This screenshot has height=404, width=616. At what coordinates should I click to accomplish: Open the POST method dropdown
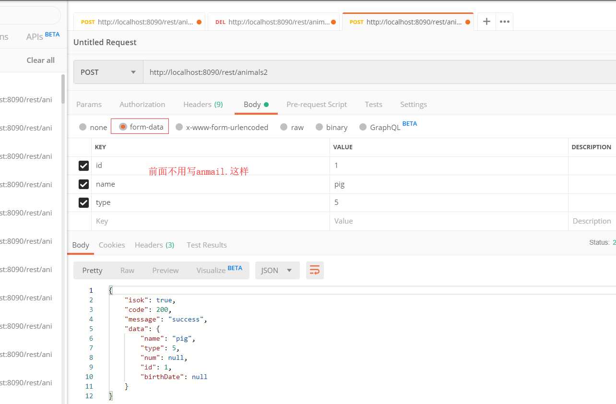click(x=108, y=72)
